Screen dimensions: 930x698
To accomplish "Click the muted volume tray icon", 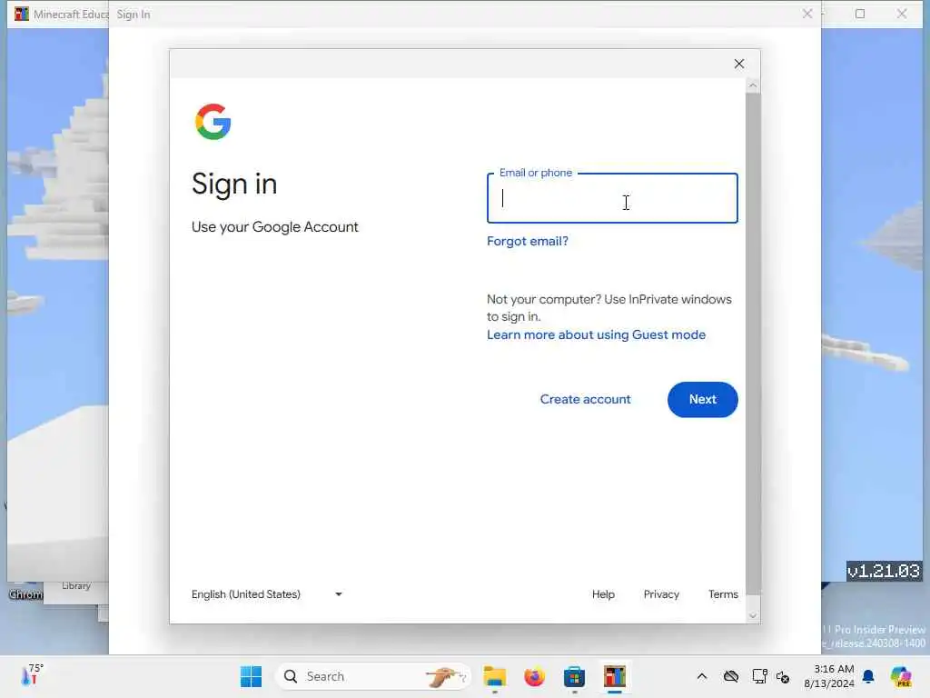I will [x=783, y=676].
